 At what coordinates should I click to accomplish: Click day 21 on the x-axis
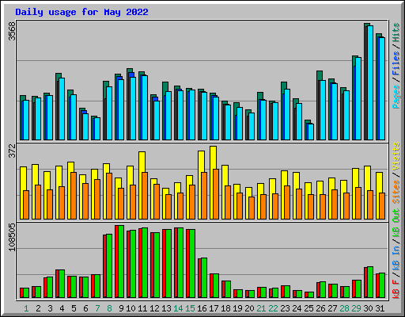(x=261, y=308)
